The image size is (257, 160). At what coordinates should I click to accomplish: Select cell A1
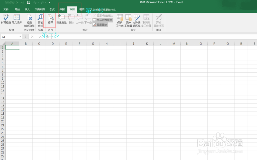coord(12,47)
